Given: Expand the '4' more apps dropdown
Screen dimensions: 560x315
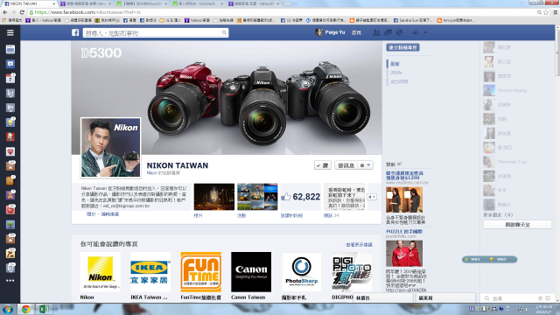Looking at the screenshot, I should coord(371,197).
